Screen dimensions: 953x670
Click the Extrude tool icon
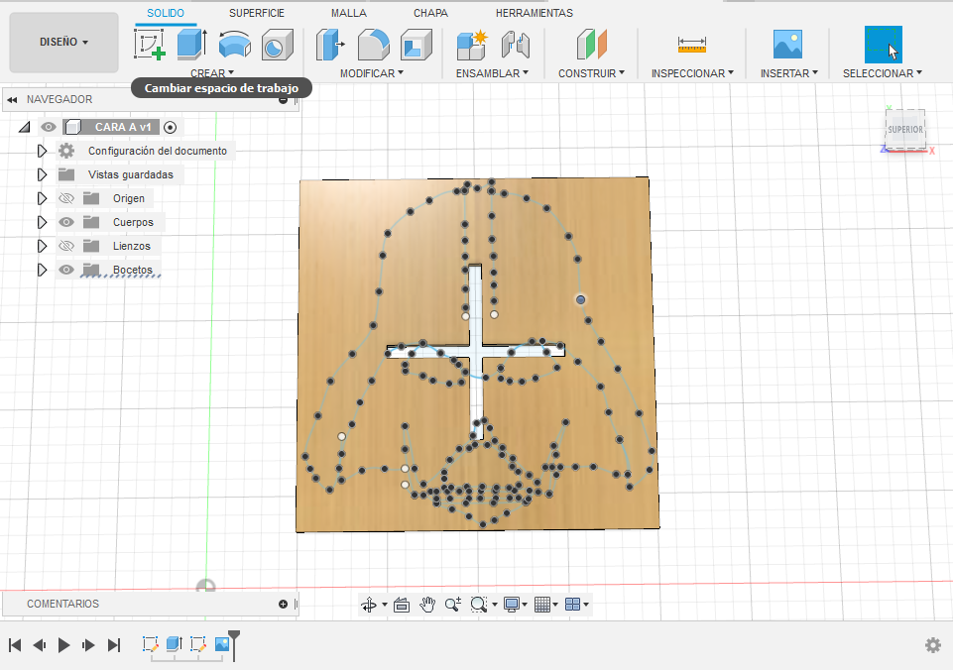190,45
